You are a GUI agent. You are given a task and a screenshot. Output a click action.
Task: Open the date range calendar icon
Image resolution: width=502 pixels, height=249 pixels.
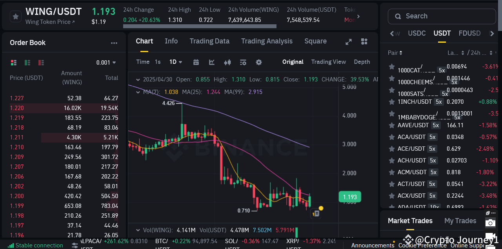pos(196,62)
